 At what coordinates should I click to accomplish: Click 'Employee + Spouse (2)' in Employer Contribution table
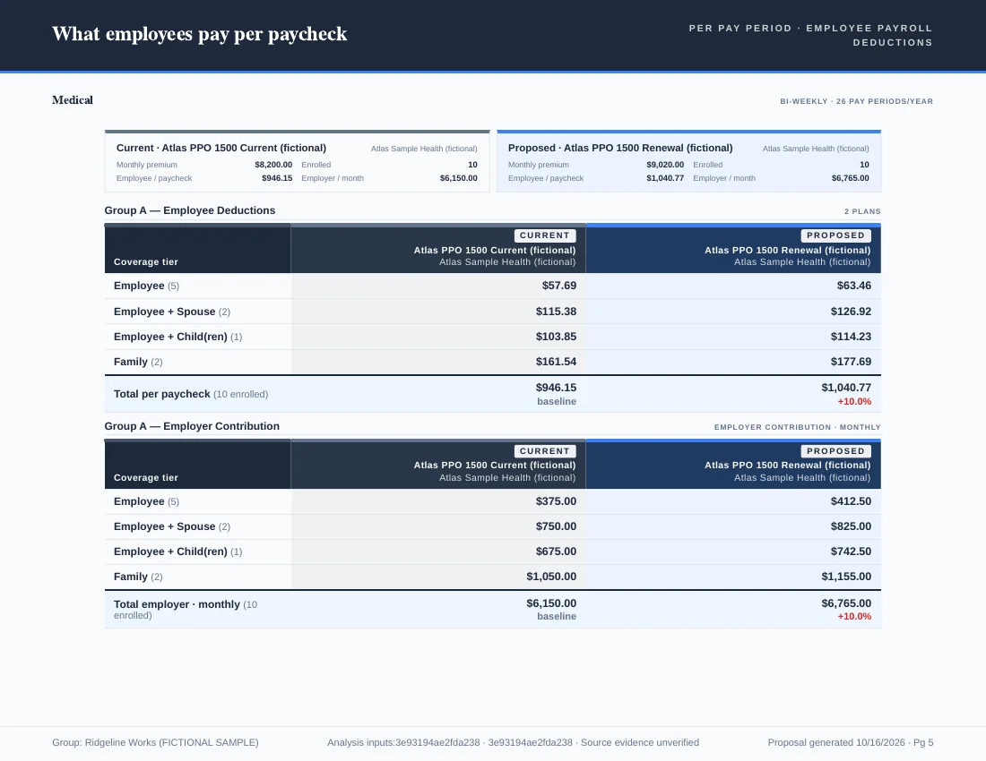point(172,526)
